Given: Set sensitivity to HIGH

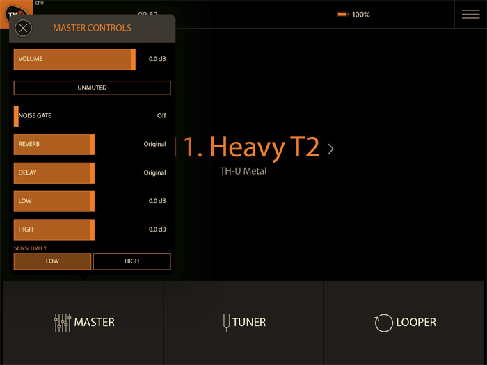Looking at the screenshot, I should tap(131, 261).
